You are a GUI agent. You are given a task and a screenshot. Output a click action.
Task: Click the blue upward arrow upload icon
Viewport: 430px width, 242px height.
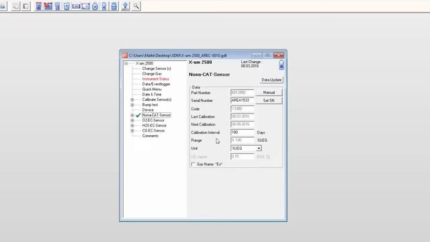click(x=126, y=6)
